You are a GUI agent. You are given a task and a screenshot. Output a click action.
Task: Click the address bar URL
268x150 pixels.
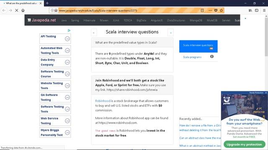click(x=98, y=10)
